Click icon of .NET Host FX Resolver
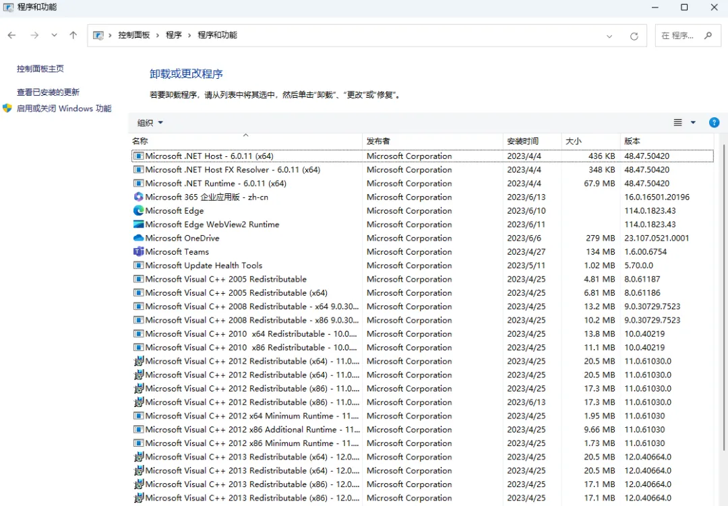728x506 pixels. pyautogui.click(x=138, y=169)
